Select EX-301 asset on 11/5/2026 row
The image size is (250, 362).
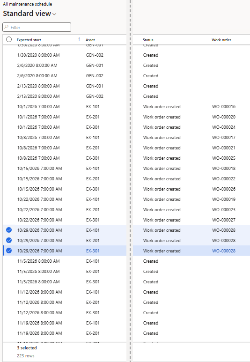pos(93,281)
